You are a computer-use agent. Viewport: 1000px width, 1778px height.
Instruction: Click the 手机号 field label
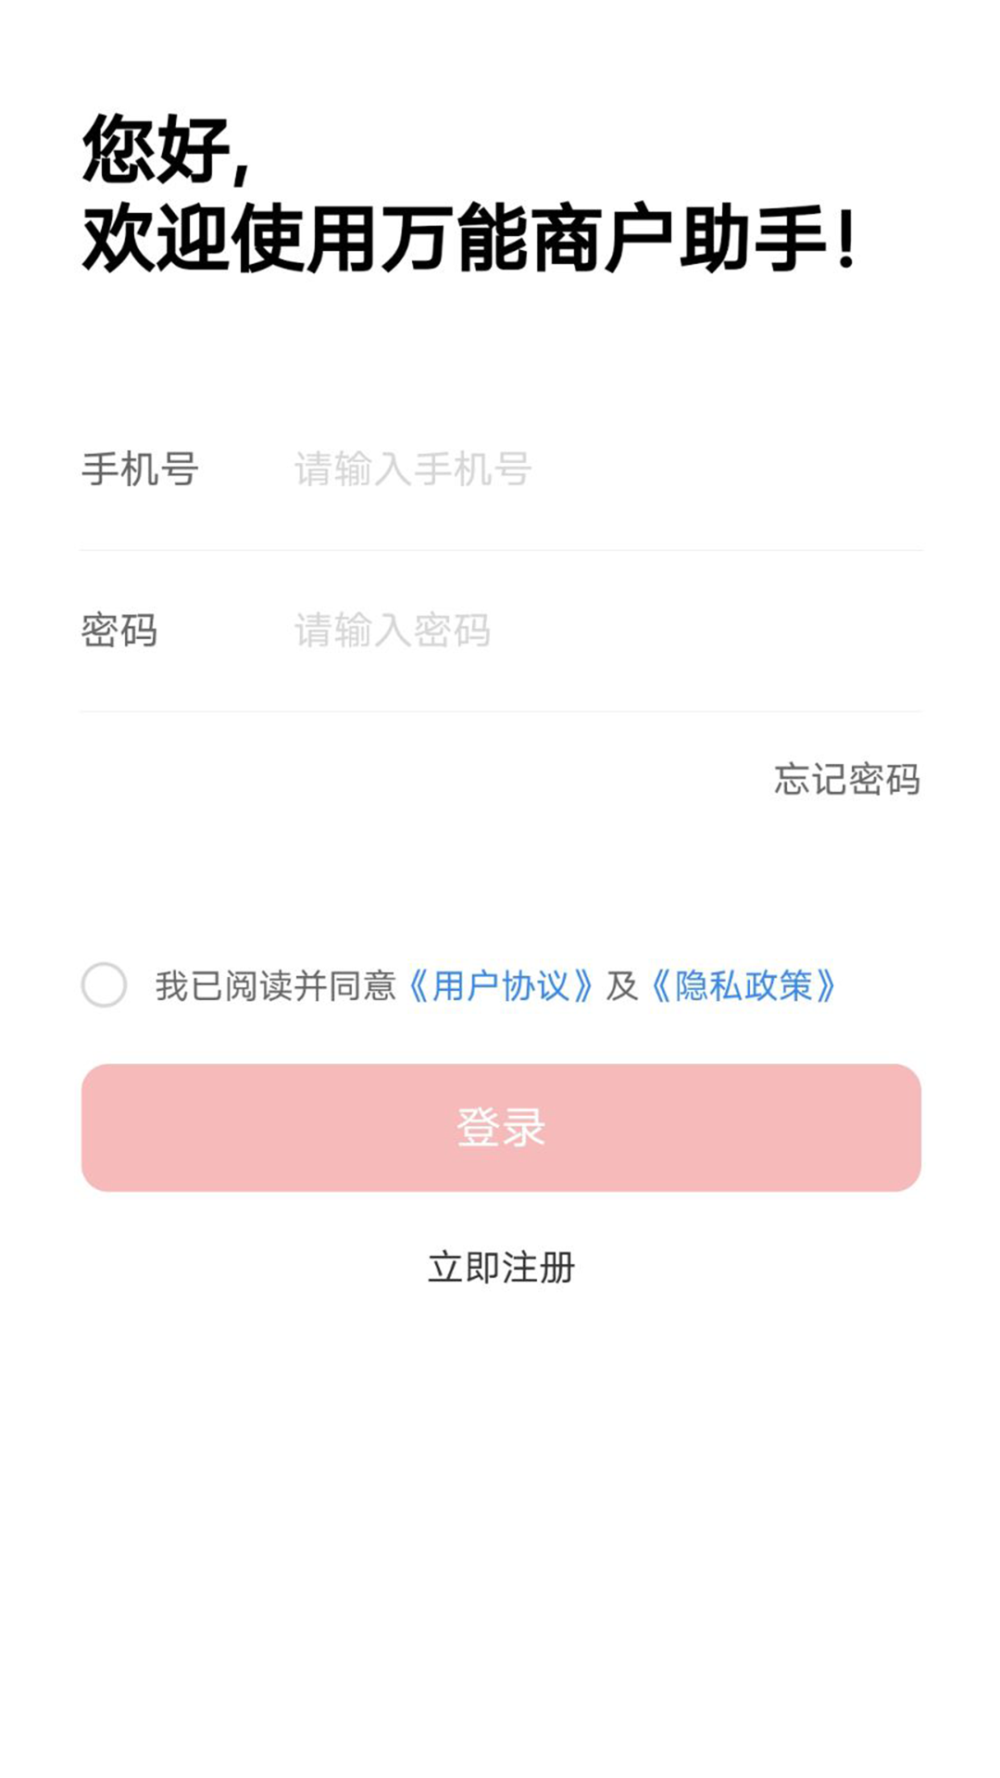pyautogui.click(x=140, y=470)
